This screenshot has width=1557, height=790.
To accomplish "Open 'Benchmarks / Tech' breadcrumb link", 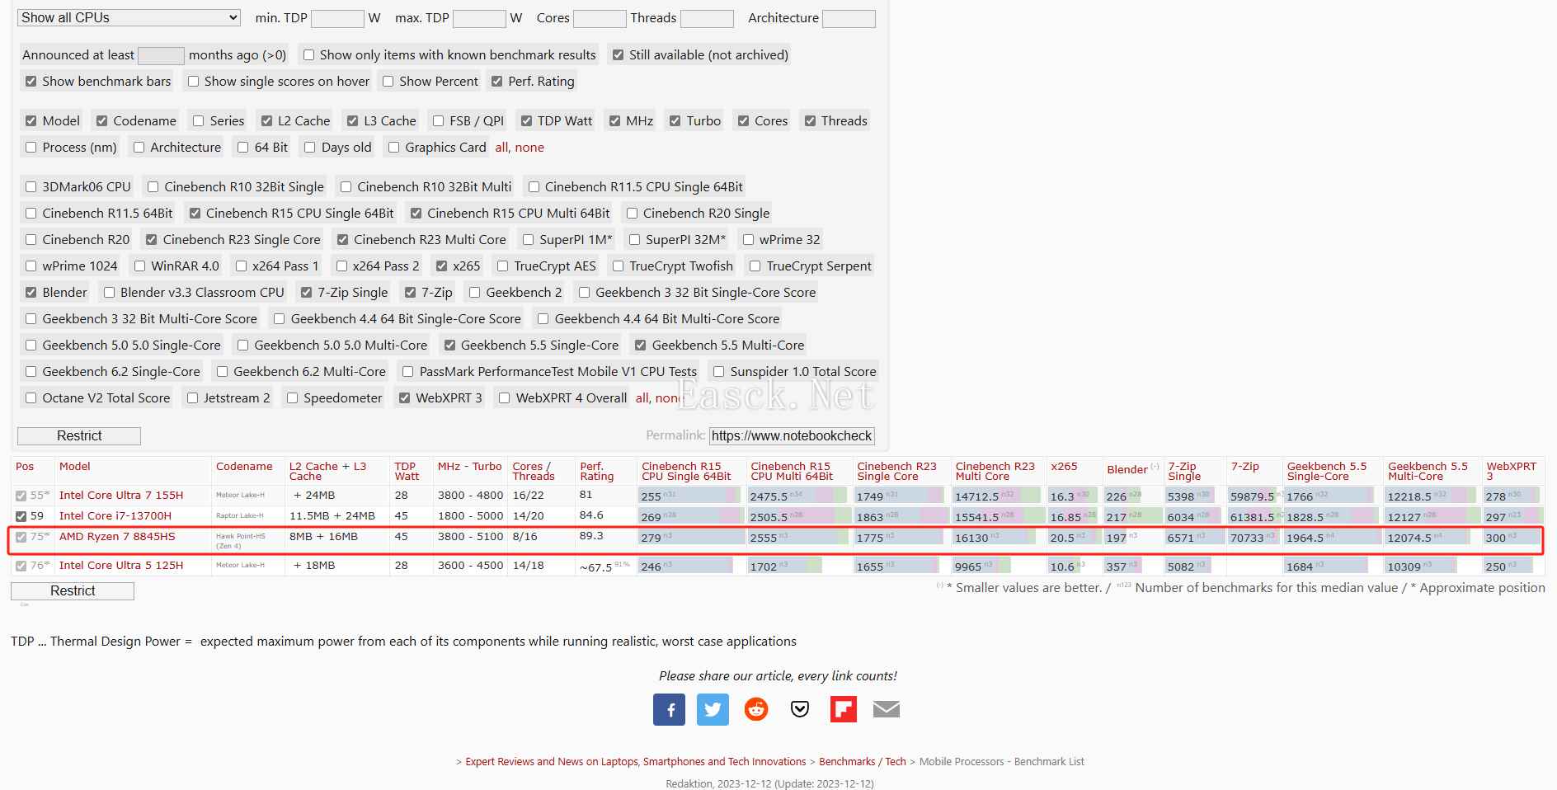I will click(863, 762).
